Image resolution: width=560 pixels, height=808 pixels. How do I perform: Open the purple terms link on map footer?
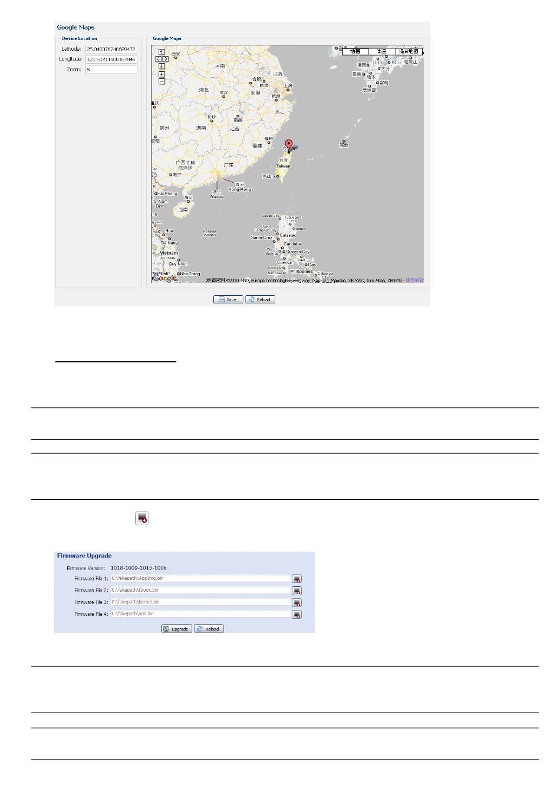(x=414, y=281)
